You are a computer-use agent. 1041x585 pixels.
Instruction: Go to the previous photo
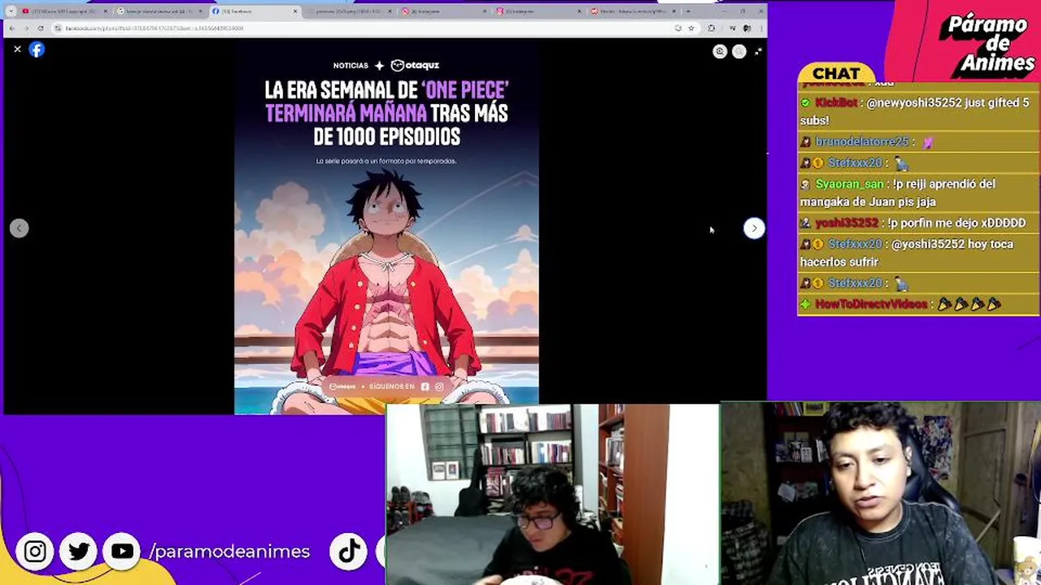(x=20, y=228)
